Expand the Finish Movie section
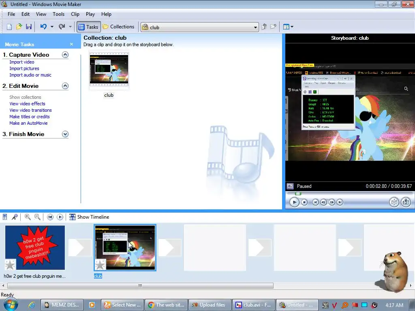This screenshot has width=415, height=311. [65, 134]
